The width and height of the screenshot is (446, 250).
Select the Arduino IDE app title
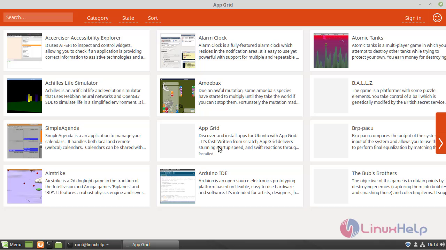pyautogui.click(x=213, y=173)
